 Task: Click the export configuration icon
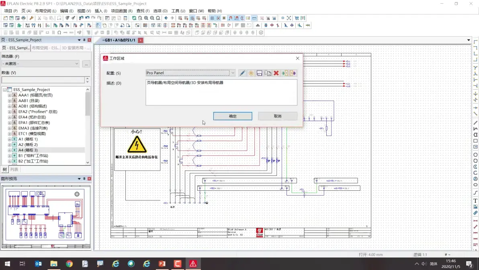pyautogui.click(x=293, y=73)
